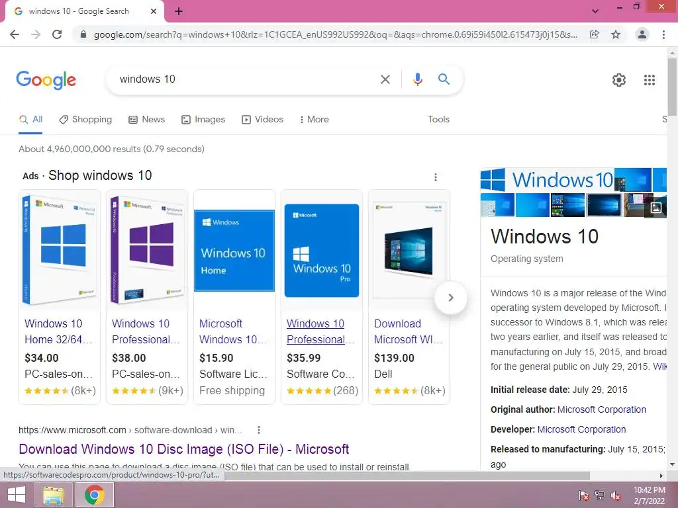The height and width of the screenshot is (508, 678).
Task: Open Windows 10 Professional $35.99 link
Action: [x=320, y=331]
